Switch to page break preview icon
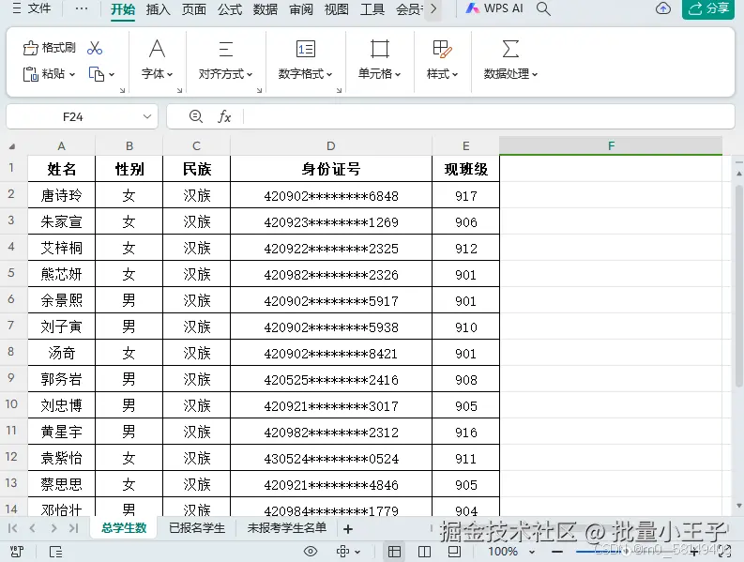Screen dimensions: 744x562 (x=425, y=551)
